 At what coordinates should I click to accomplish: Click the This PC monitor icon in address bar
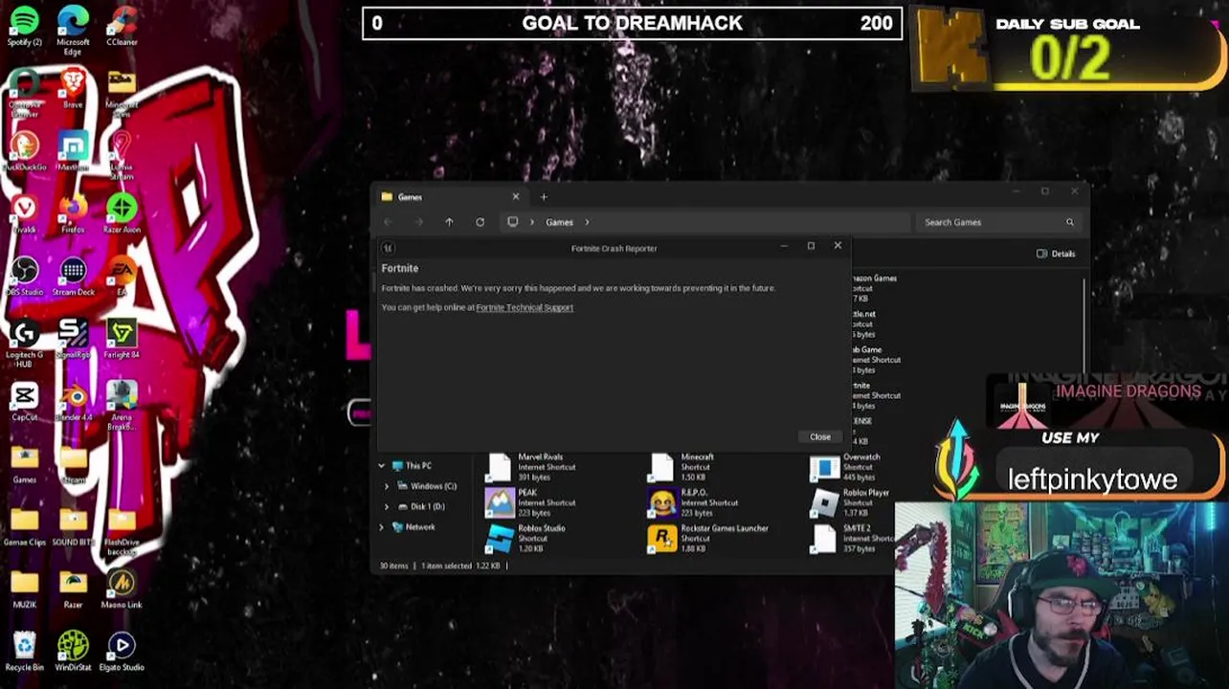pos(513,222)
